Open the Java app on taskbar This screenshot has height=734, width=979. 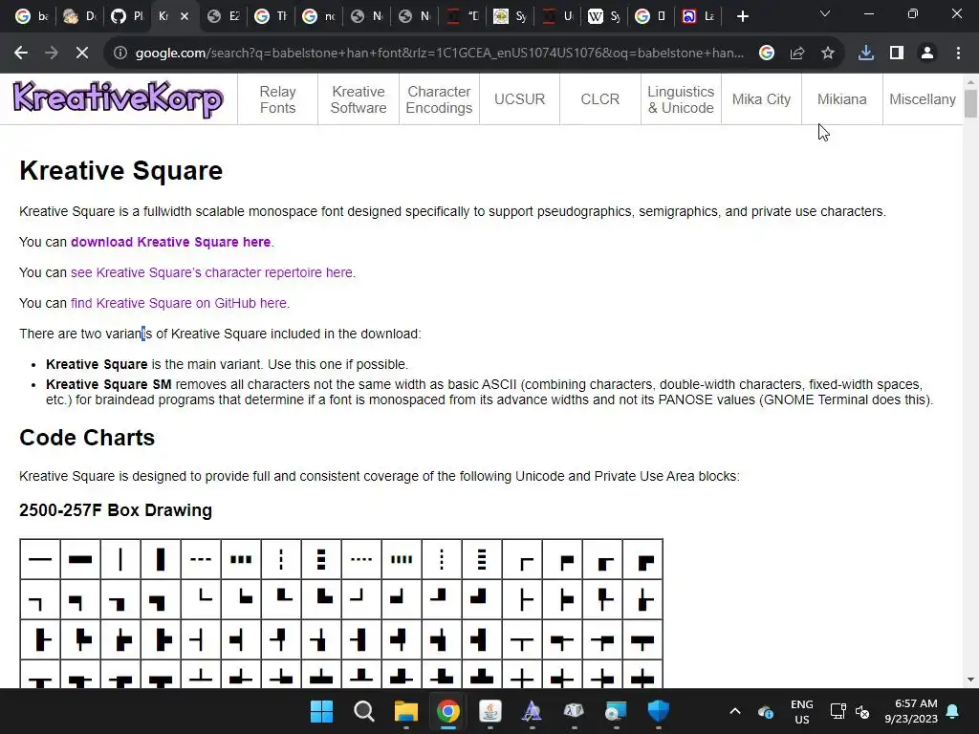(490, 711)
